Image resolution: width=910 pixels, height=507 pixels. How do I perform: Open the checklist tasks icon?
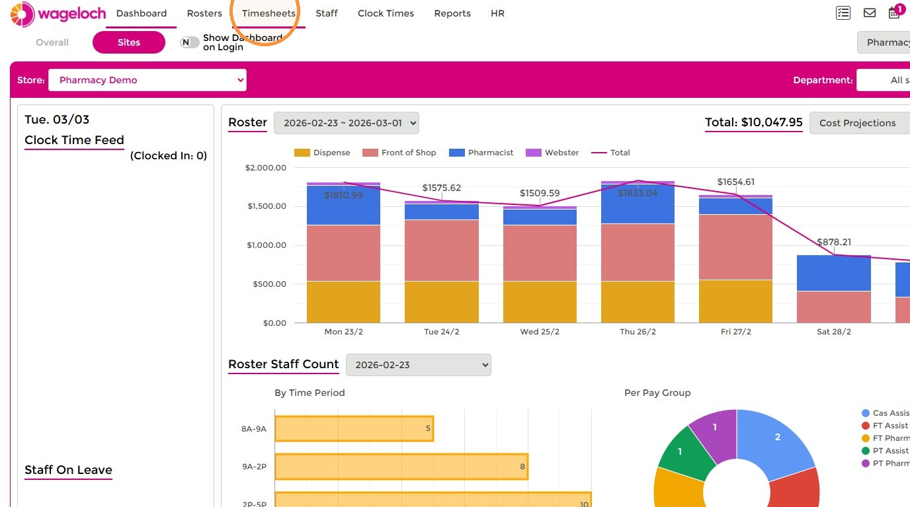843,13
